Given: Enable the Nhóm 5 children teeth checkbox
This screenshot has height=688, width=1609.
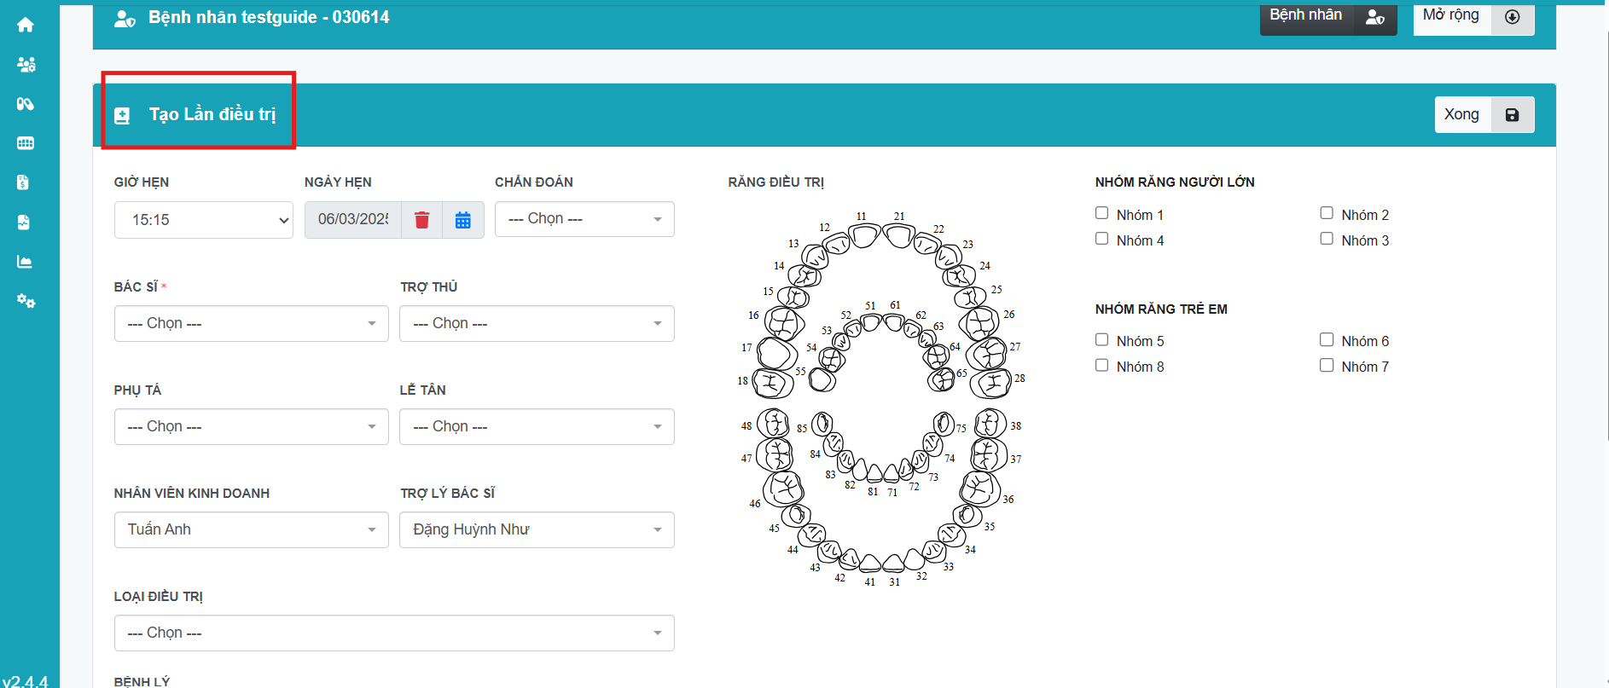Looking at the screenshot, I should coord(1101,339).
